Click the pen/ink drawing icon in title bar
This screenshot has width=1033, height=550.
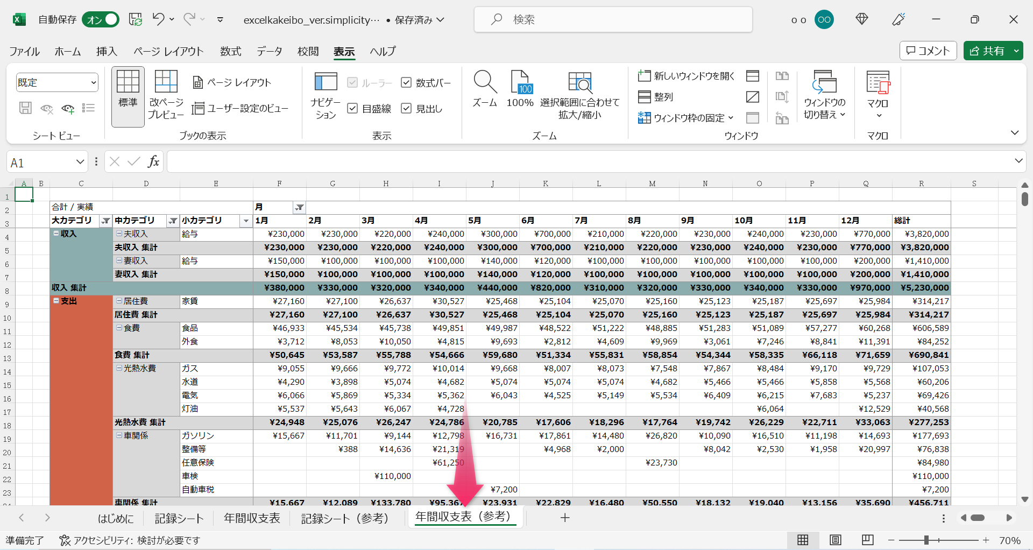point(898,19)
